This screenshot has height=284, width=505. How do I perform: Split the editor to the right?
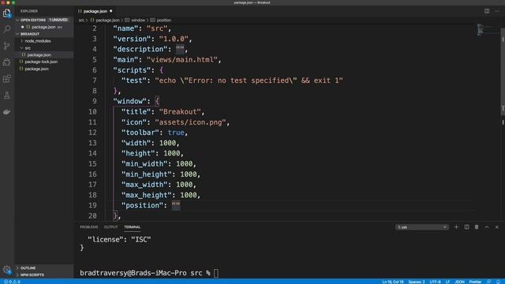pyautogui.click(x=487, y=11)
